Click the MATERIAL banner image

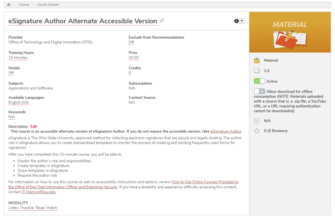pyautogui.click(x=289, y=32)
